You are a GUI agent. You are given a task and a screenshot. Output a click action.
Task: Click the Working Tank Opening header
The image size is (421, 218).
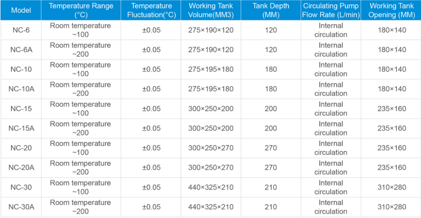(392, 10)
